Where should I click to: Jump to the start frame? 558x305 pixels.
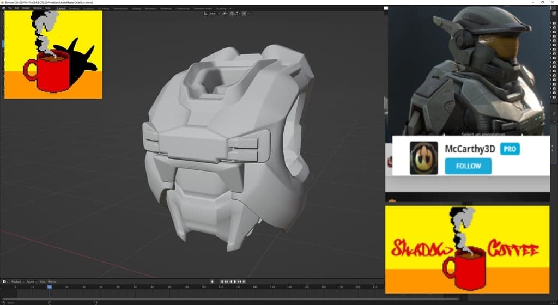tap(222, 282)
